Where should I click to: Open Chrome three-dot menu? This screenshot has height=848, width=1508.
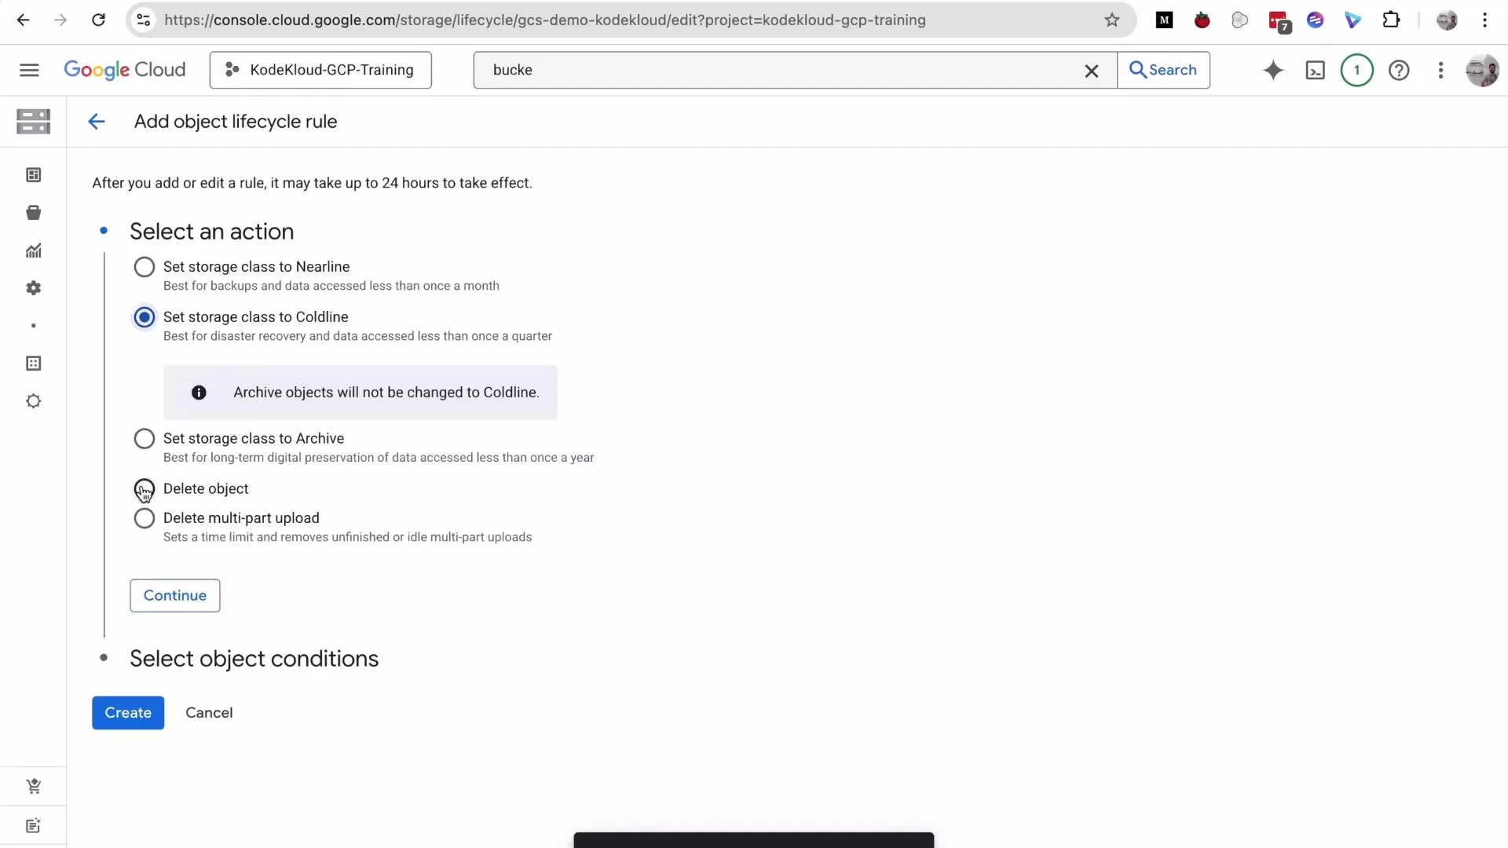click(1484, 20)
